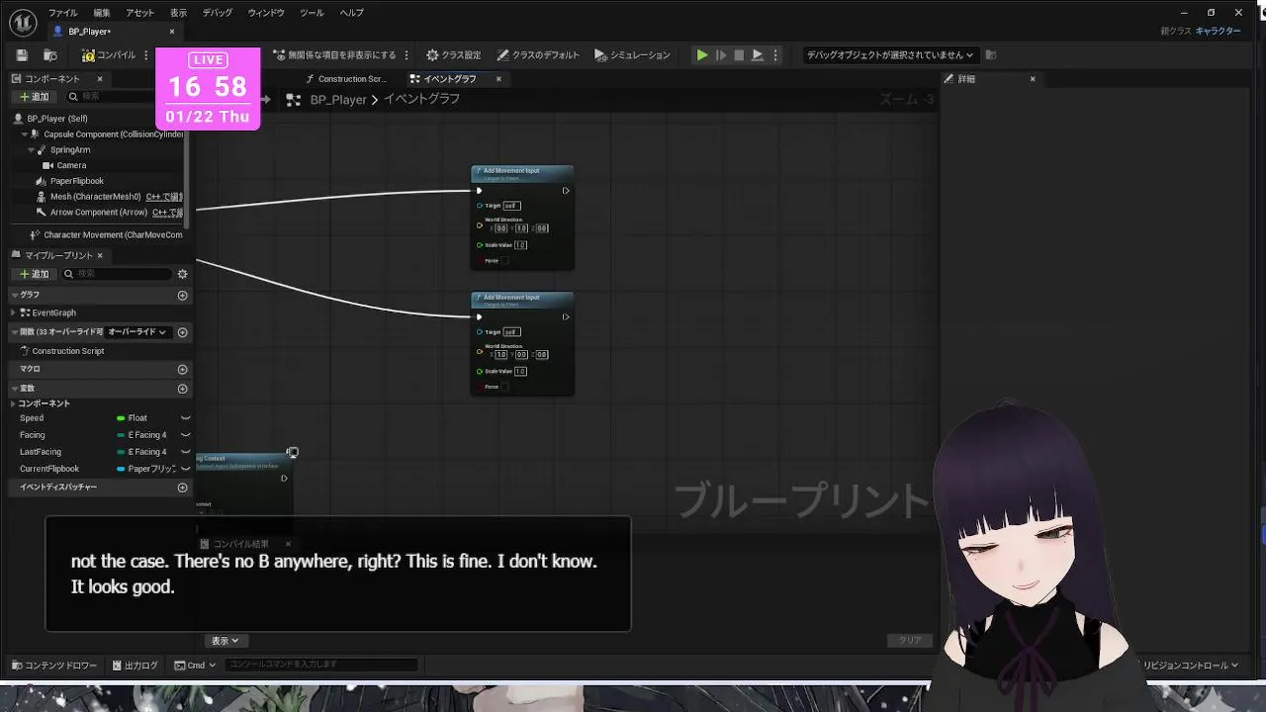This screenshot has height=712, width=1266.
Task: Focus the console command input field
Action: (321, 665)
